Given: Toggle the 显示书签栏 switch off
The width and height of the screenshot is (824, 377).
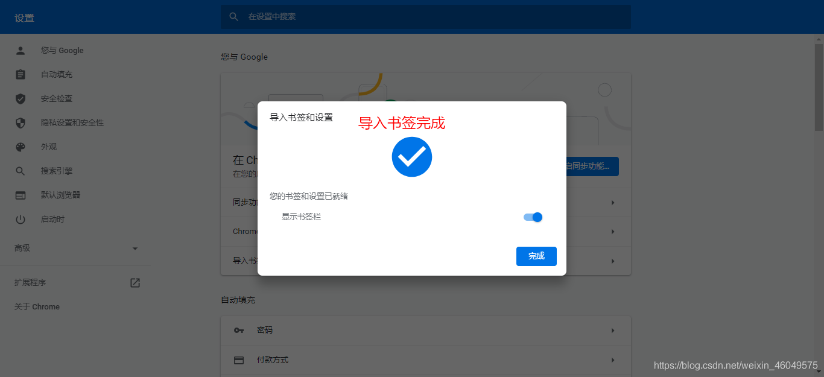Looking at the screenshot, I should point(533,217).
